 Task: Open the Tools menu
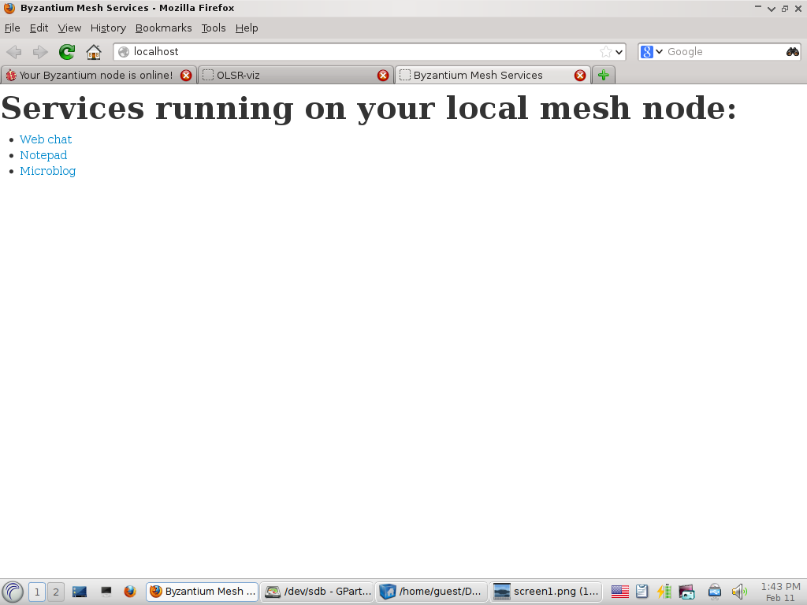213,28
